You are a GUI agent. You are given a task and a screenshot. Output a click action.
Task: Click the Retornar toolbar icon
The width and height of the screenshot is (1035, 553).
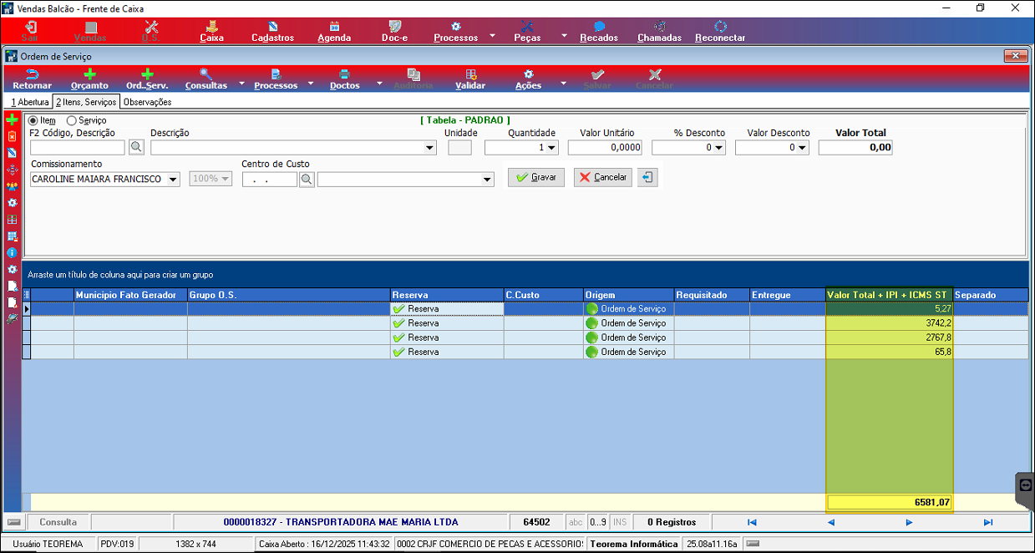tap(32, 74)
